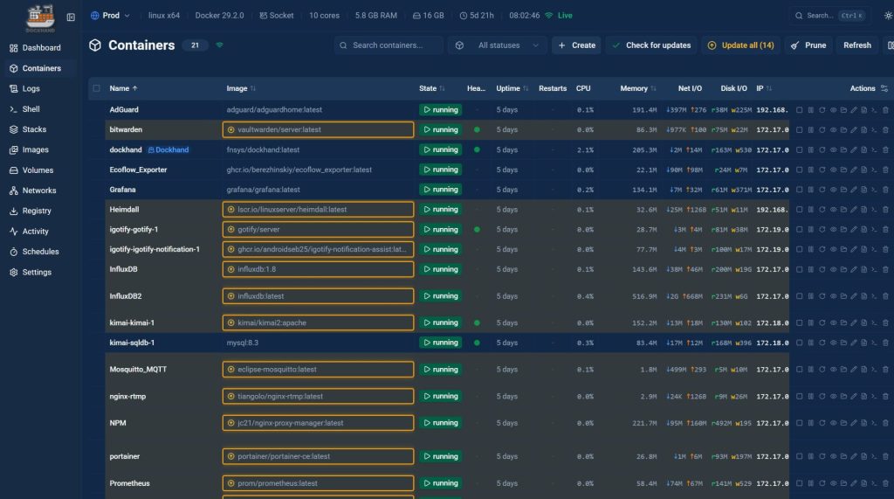
Task: Open the Prod environment dropdown
Action: tap(110, 16)
